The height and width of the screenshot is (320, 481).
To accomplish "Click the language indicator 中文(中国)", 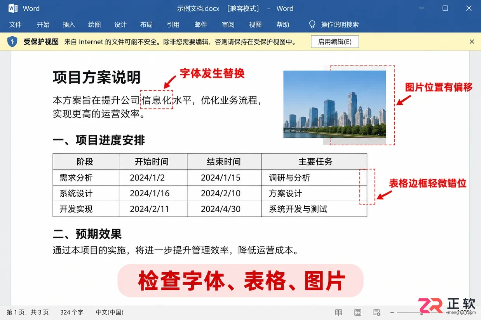I will 110,312.
